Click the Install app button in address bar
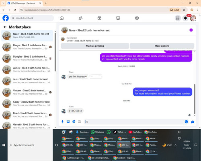This screenshot has width=201, height=161. pos(175,10)
